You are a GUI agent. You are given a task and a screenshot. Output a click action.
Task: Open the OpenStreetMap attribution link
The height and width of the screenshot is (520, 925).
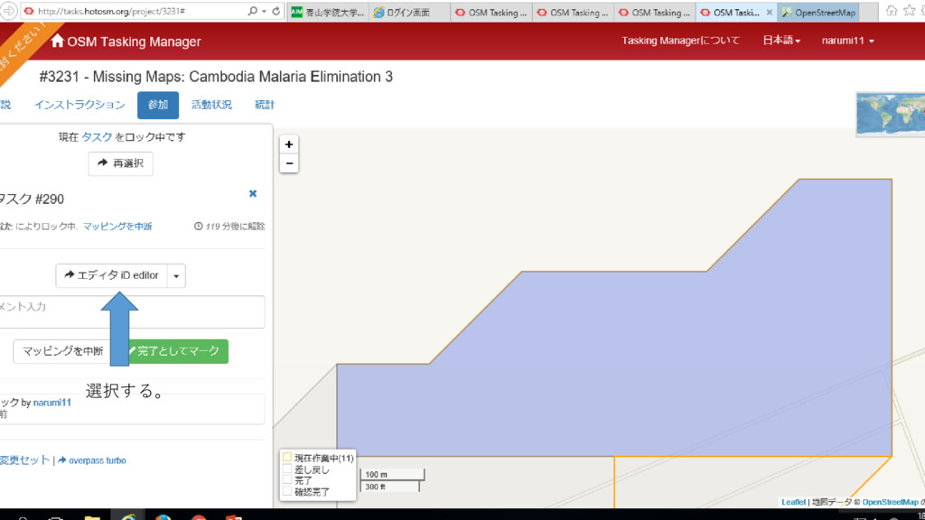pyautogui.click(x=890, y=502)
